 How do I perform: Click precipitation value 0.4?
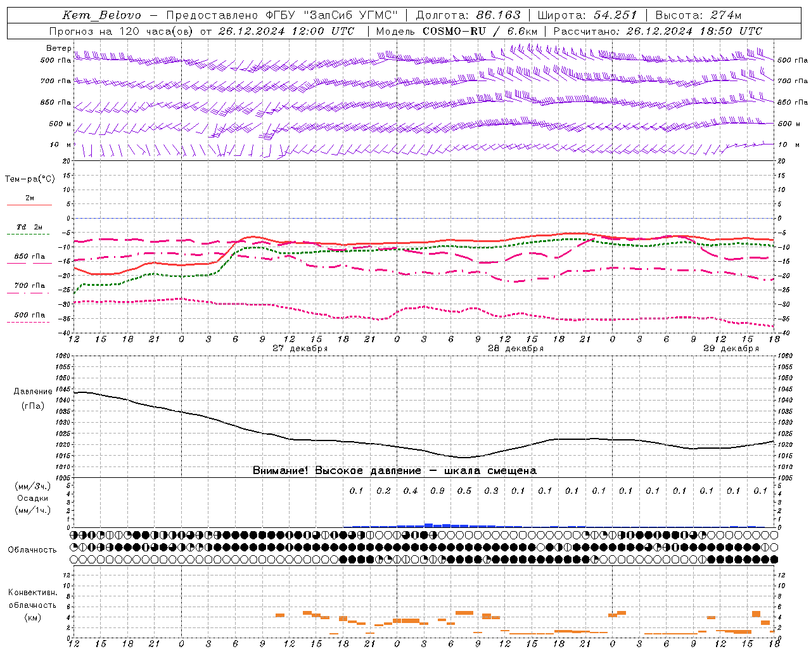(x=411, y=491)
